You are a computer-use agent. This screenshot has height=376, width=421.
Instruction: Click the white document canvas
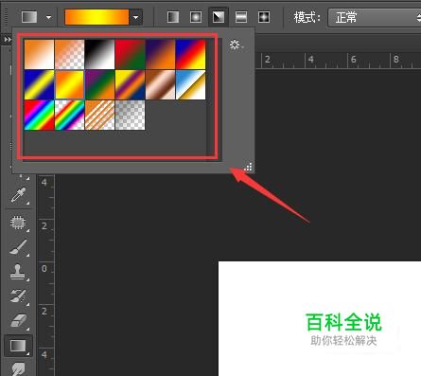point(320,318)
